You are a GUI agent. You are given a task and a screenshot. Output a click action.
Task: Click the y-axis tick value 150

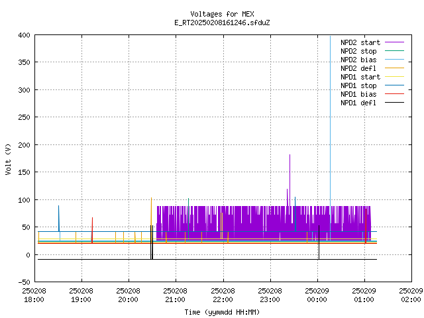tap(24, 172)
